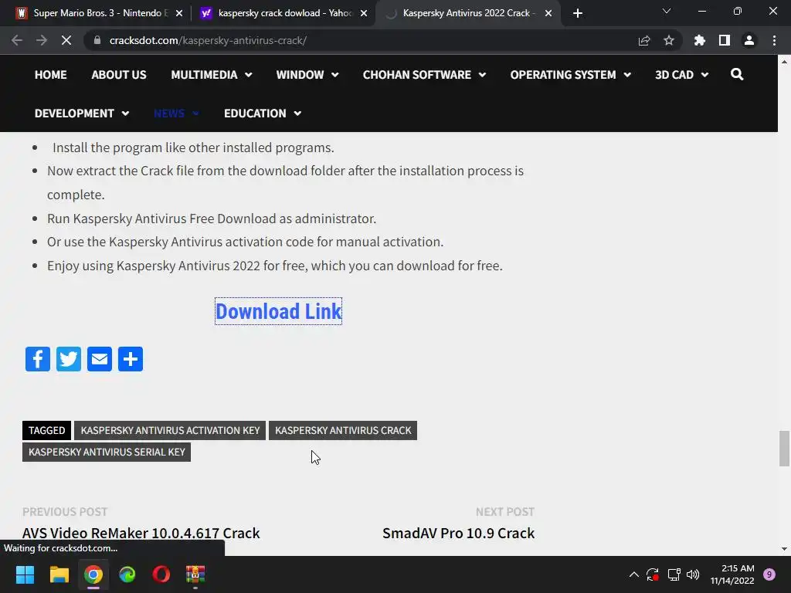791x593 pixels.
Task: Bookmark this page with the star
Action: [669, 40]
